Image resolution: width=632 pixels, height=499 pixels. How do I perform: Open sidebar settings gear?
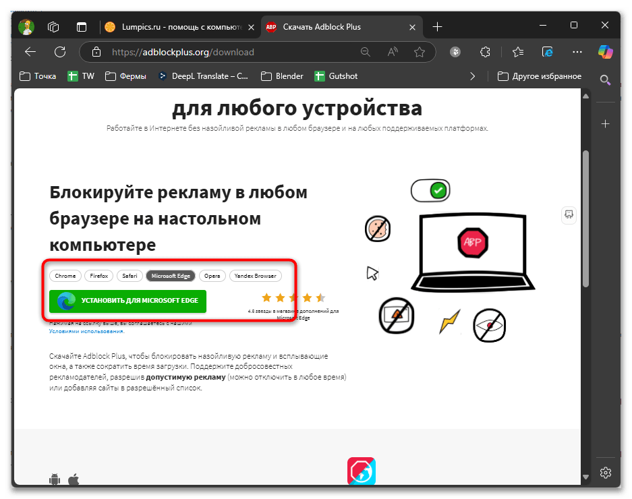click(x=606, y=473)
